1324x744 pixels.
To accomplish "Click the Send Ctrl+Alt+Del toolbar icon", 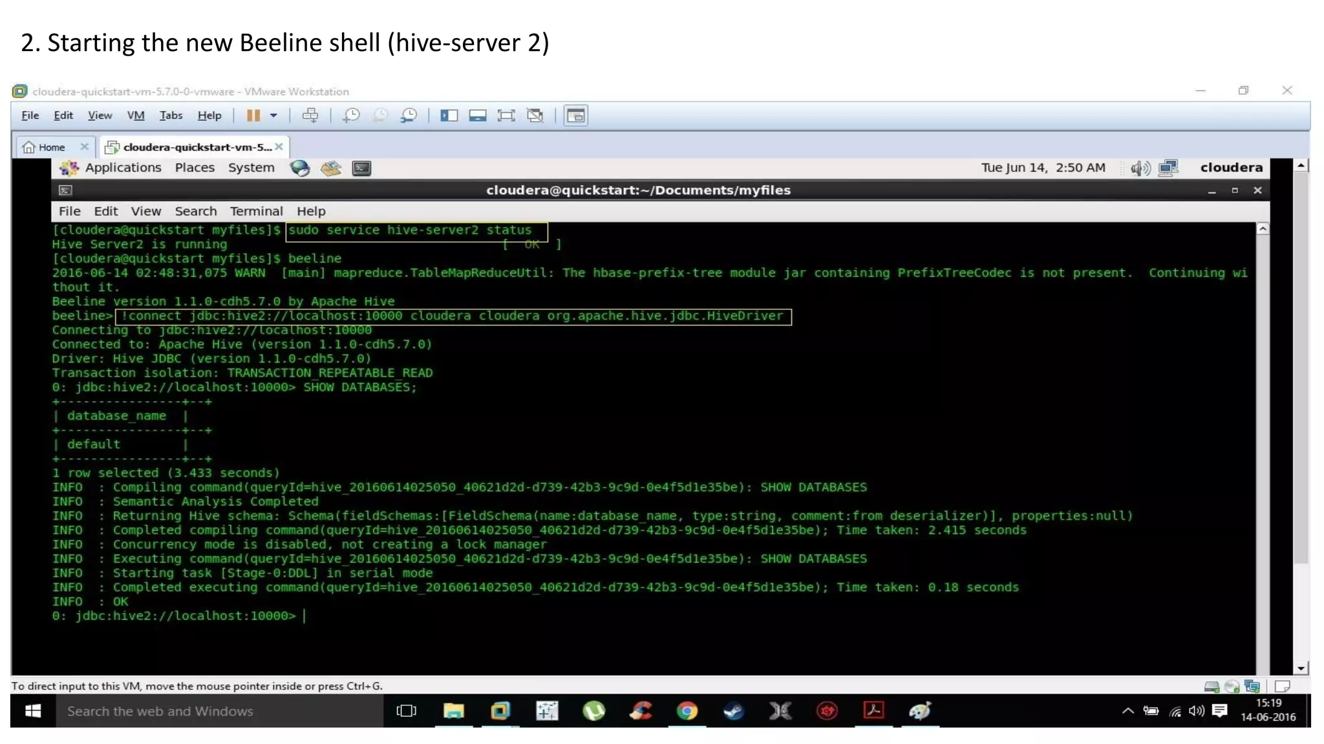I will pos(310,116).
